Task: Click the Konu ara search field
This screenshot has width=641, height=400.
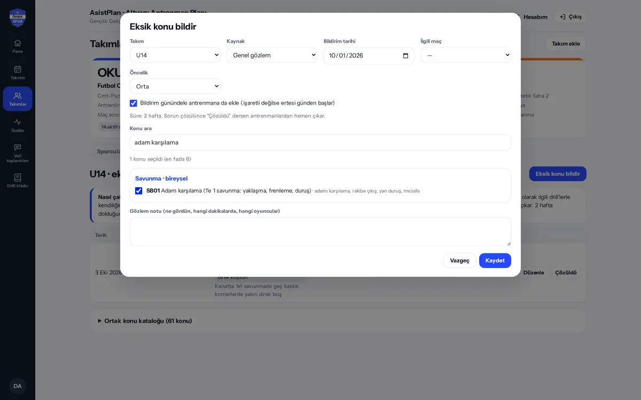Action: point(320,142)
